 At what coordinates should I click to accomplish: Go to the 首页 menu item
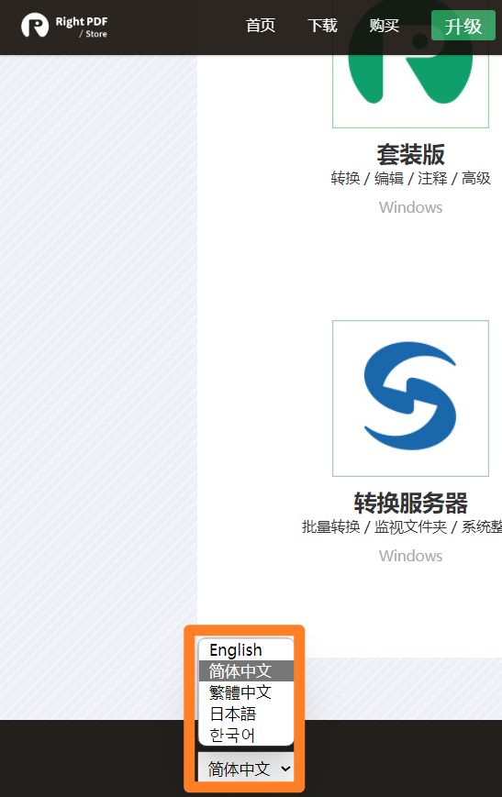pos(261,26)
